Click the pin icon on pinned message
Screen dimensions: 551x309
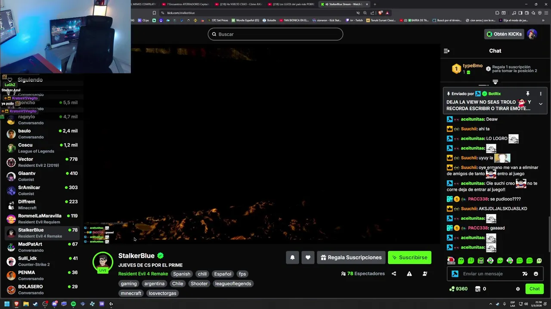click(527, 94)
